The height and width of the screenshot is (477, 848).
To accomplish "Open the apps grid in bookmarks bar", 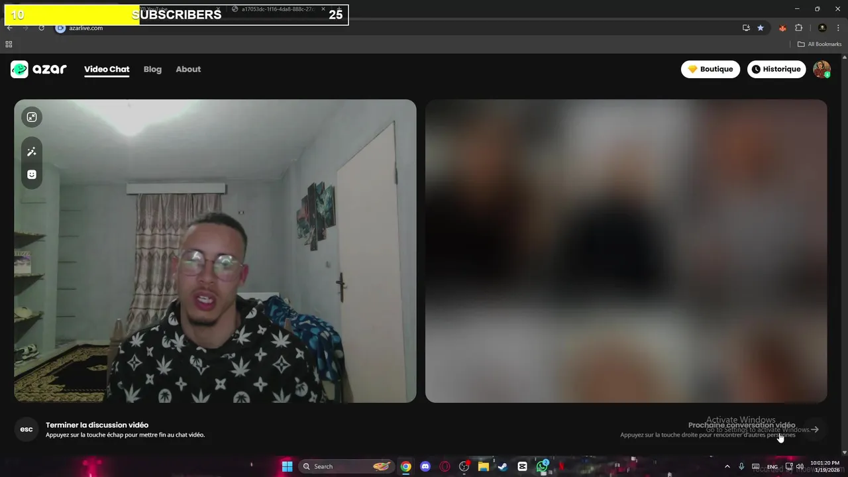I will point(9,44).
